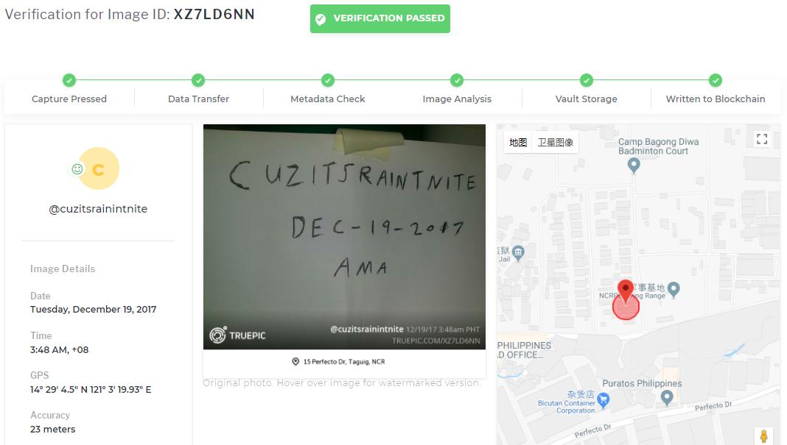Viewport: 787px width, 445px height.
Task: Open the @cuzitsrainintnite username link
Action: 98,209
